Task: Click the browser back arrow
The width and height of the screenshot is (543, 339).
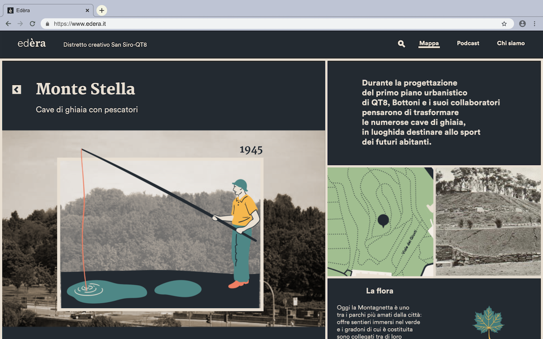Action: point(8,24)
